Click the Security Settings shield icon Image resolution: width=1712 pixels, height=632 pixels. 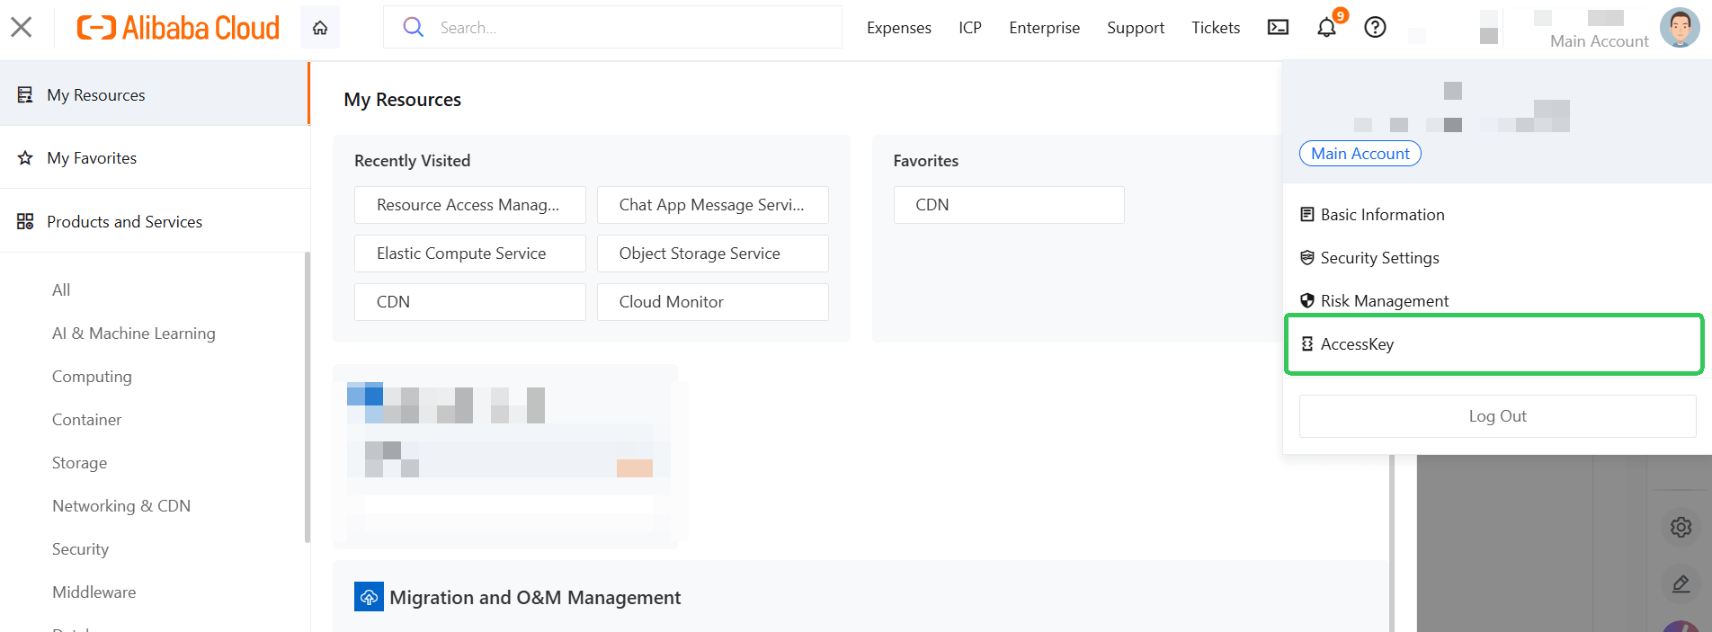coord(1307,257)
